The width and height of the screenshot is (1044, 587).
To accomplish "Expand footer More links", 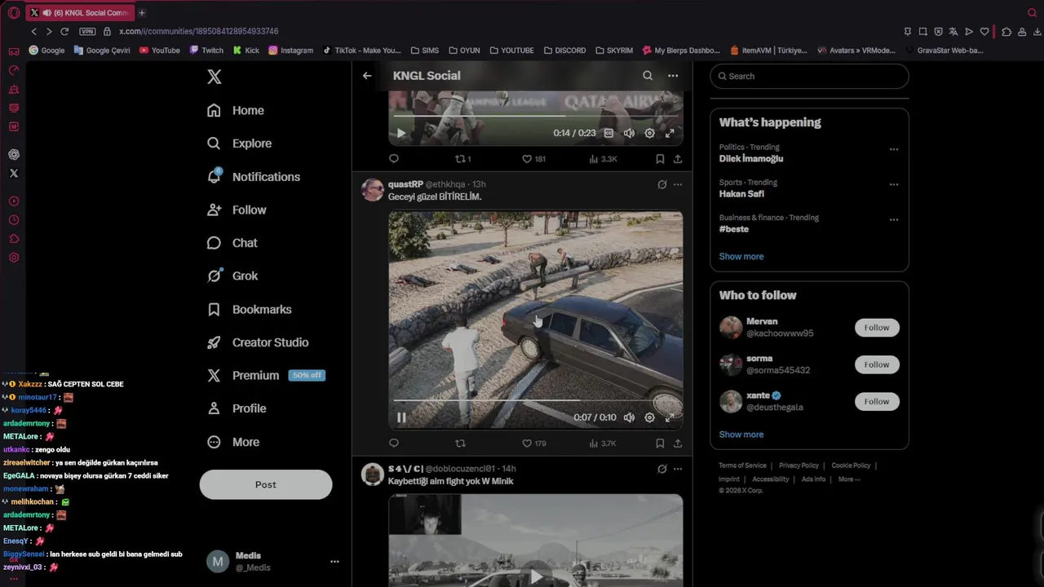I will (849, 479).
